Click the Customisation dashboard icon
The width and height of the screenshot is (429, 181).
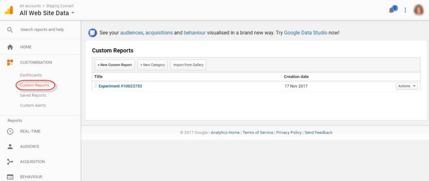[x=10, y=62]
